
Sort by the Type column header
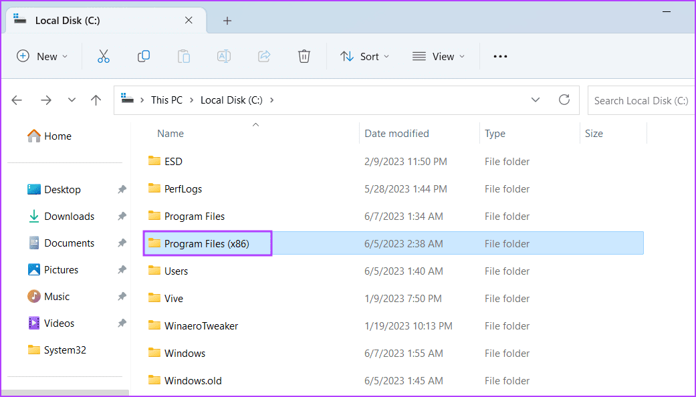495,134
